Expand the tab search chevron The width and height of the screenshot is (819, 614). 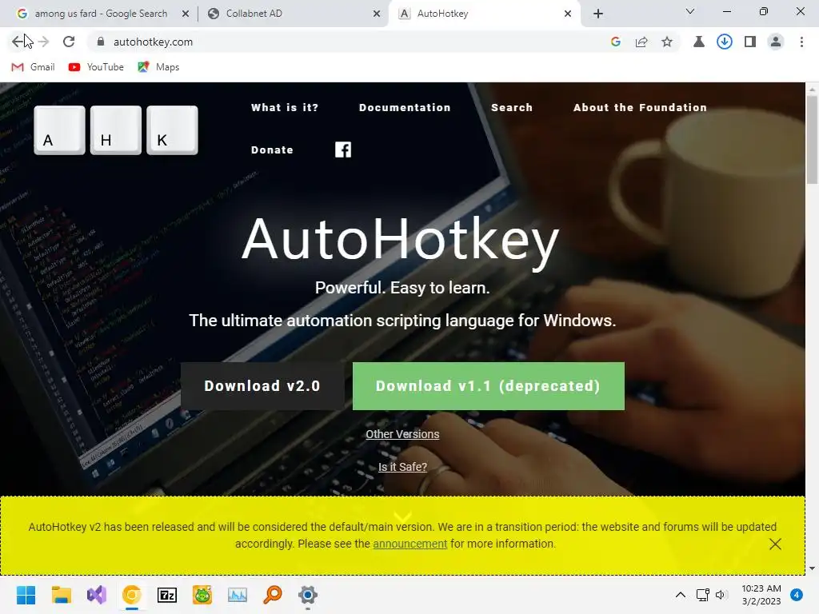(690, 11)
